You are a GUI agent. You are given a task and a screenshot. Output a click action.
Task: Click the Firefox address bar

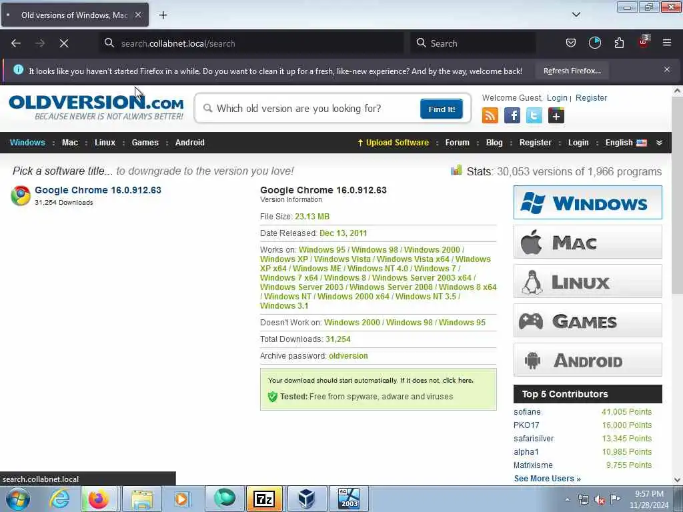[251, 43]
